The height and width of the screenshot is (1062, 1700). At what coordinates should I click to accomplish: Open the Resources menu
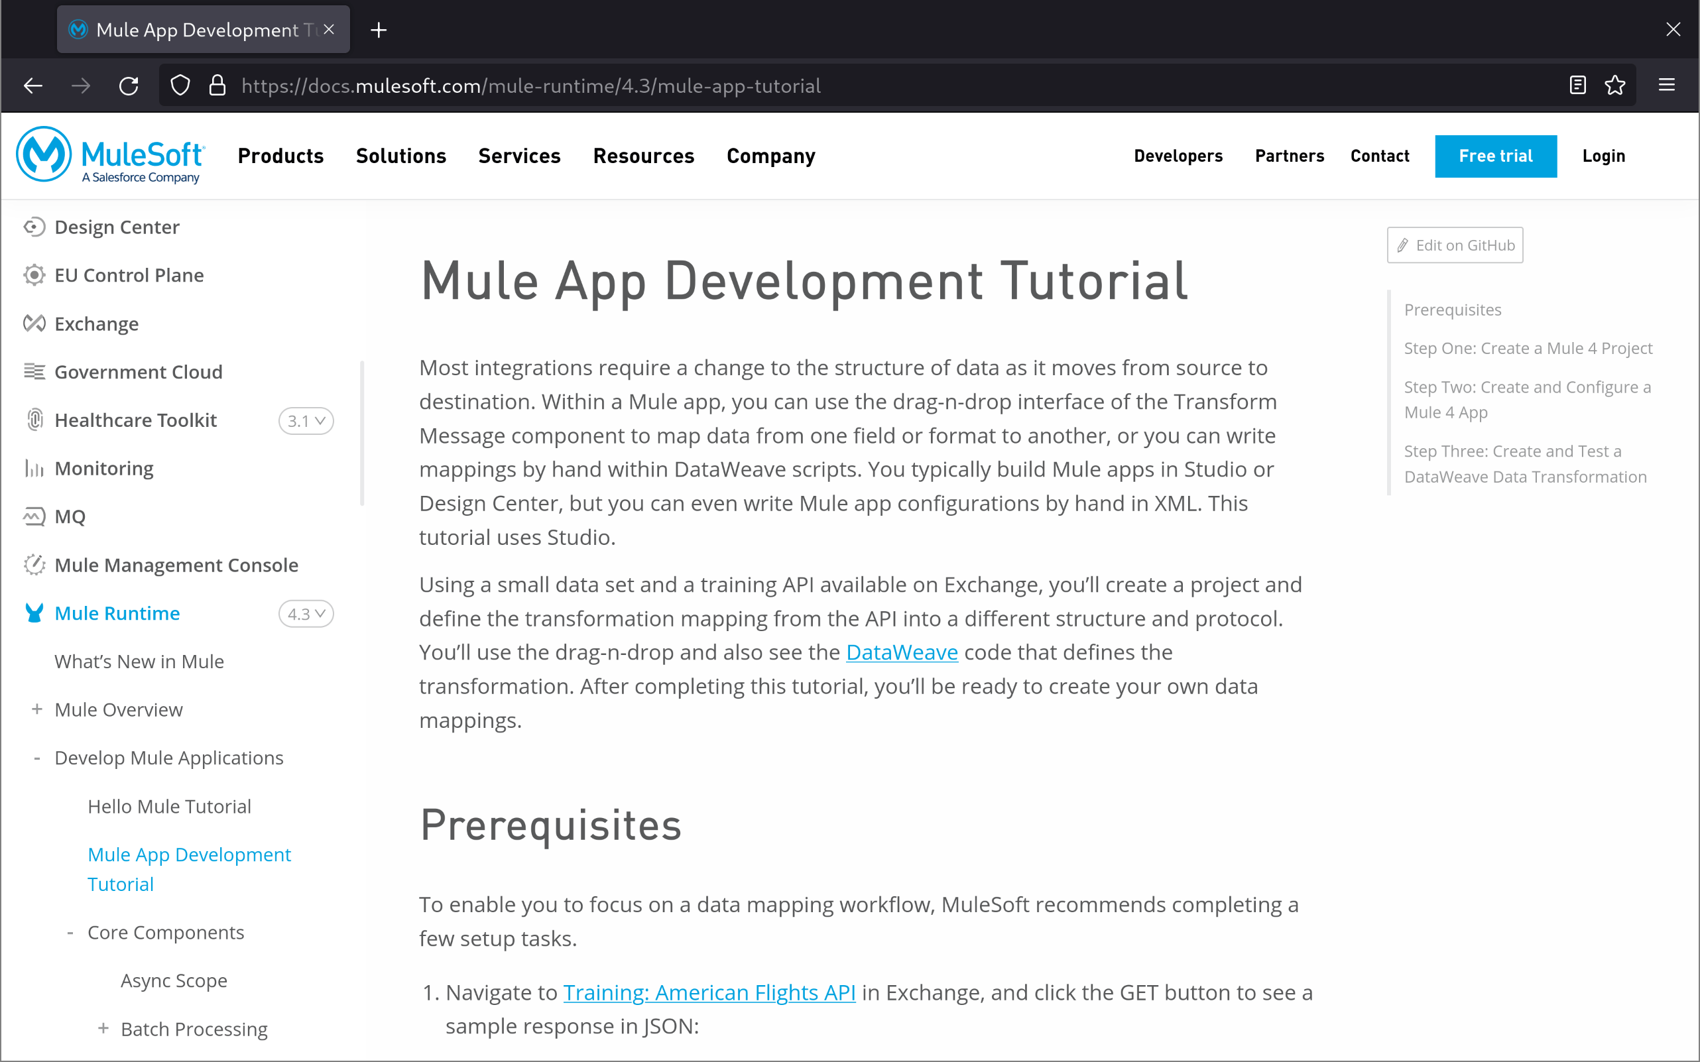click(x=644, y=156)
